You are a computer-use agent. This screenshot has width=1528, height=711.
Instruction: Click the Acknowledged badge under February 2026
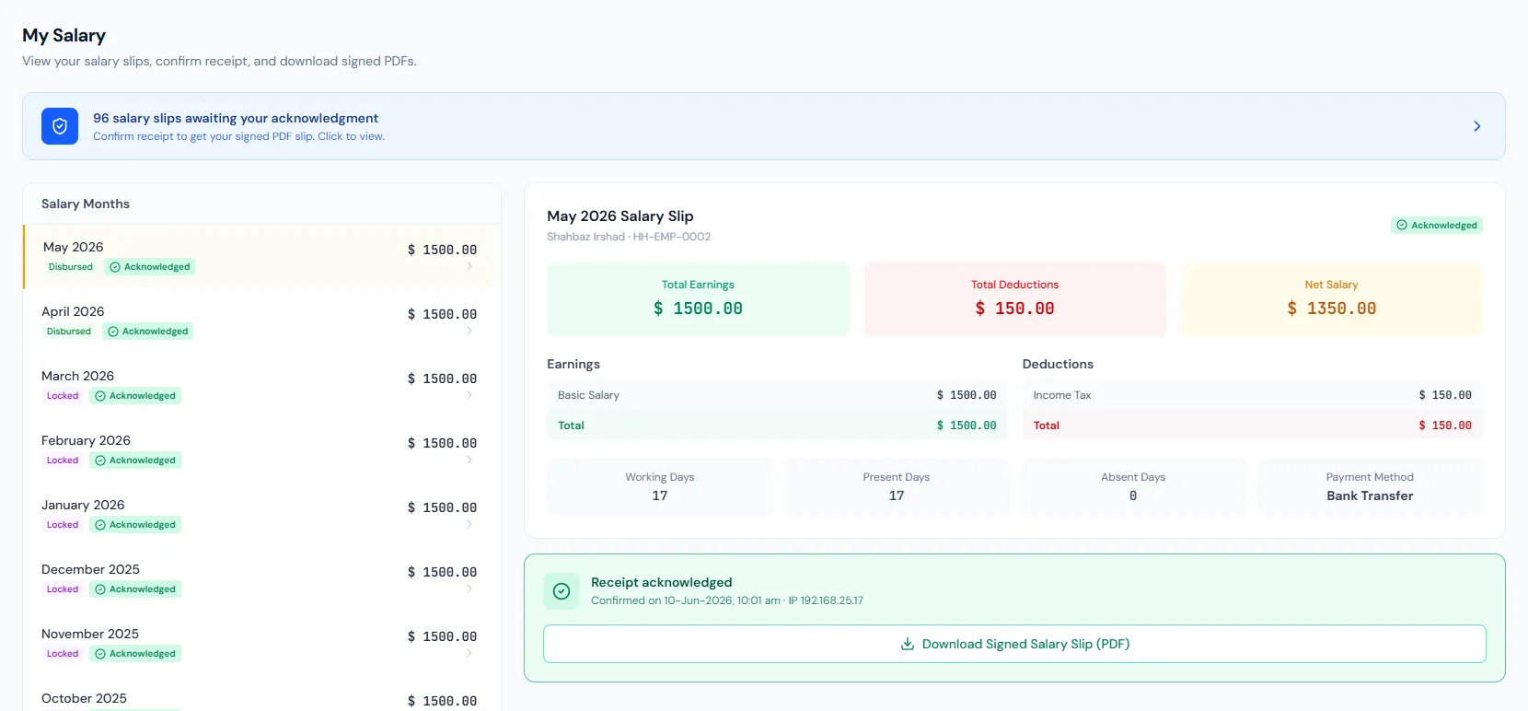[x=135, y=460]
